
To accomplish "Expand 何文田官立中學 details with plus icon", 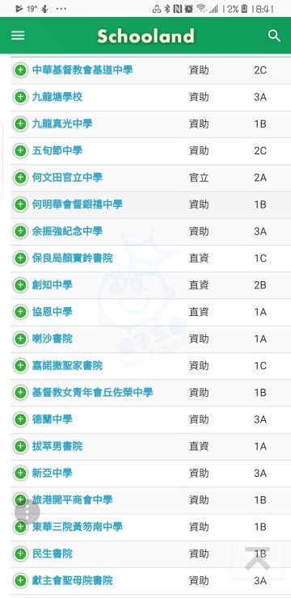I will pyautogui.click(x=20, y=178).
